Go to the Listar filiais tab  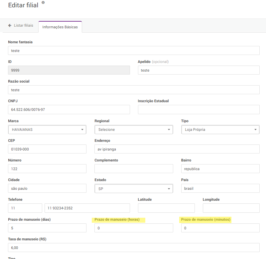pyautogui.click(x=21, y=25)
